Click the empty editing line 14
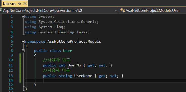This screenshot has width=186, height=92. 105,80
